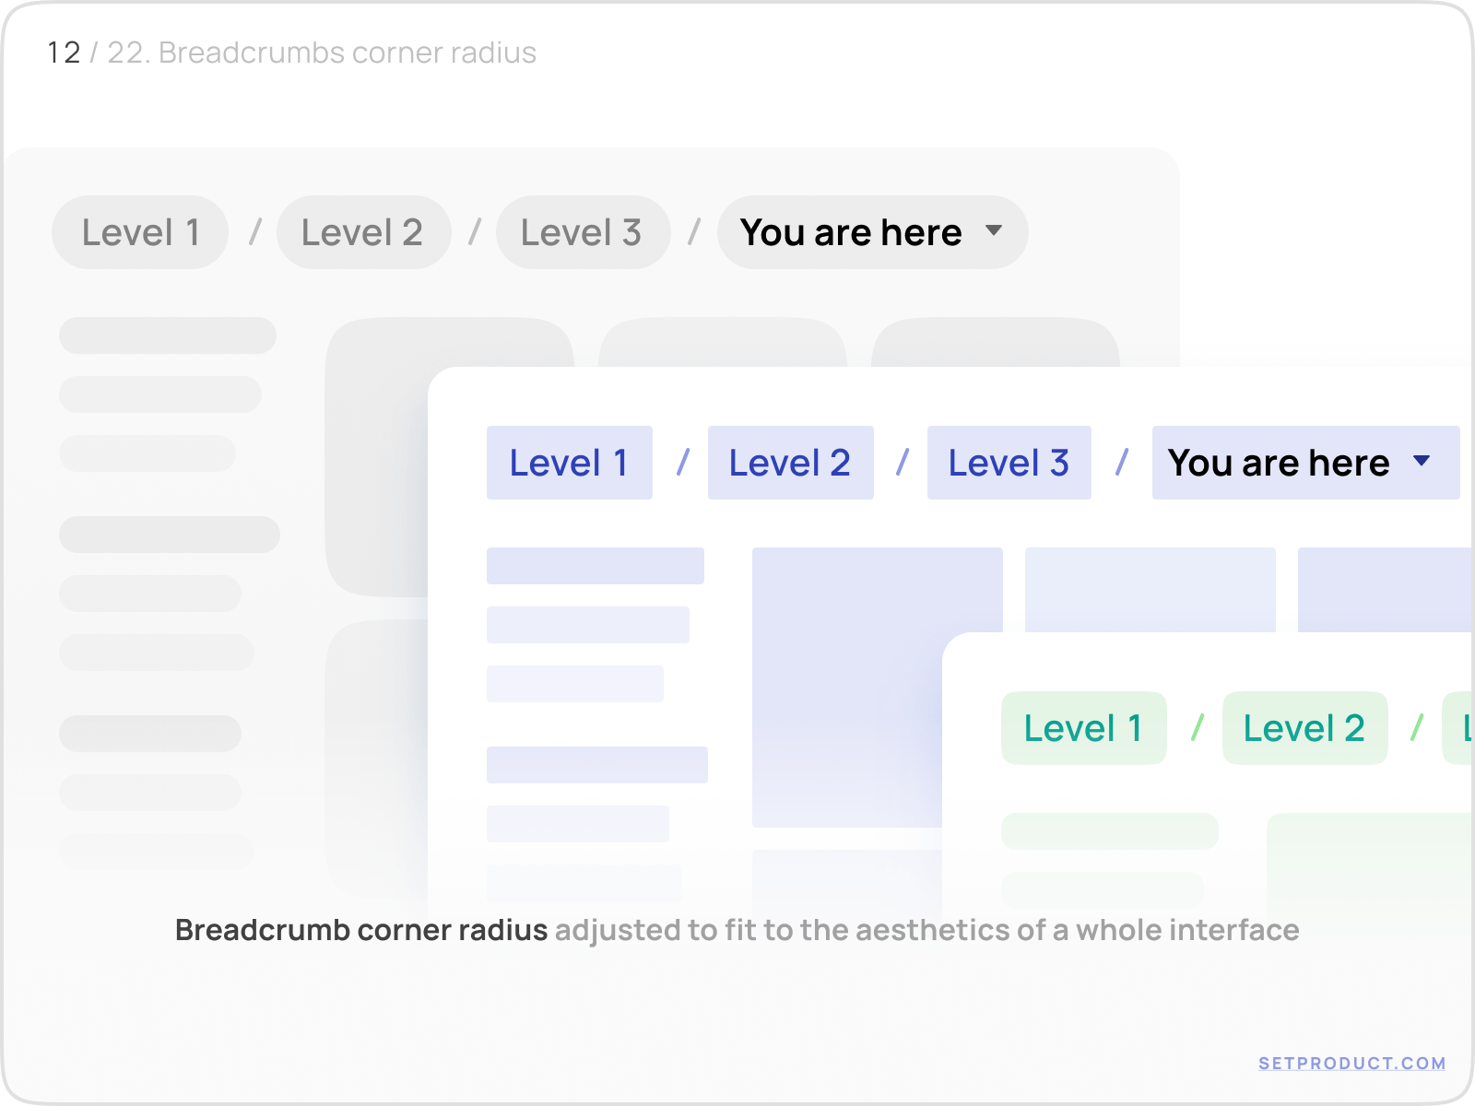Open the SETPRODUCT.COM link
Screen dimensions: 1475x1106
[x=1351, y=1063]
